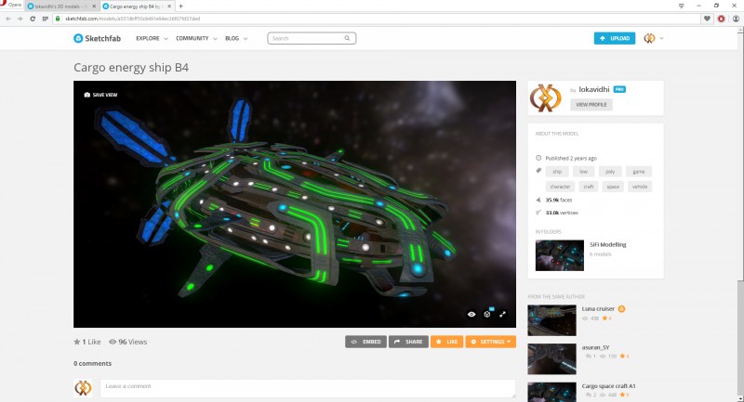Bookmark page with the heart icon
This screenshot has height=402, width=744.
[707, 19]
